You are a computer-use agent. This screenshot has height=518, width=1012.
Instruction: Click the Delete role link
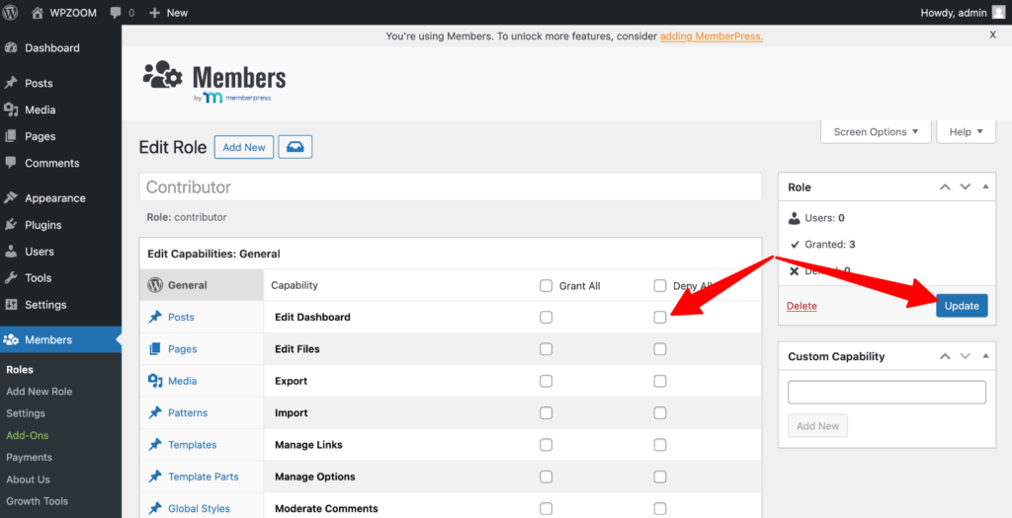click(x=801, y=306)
